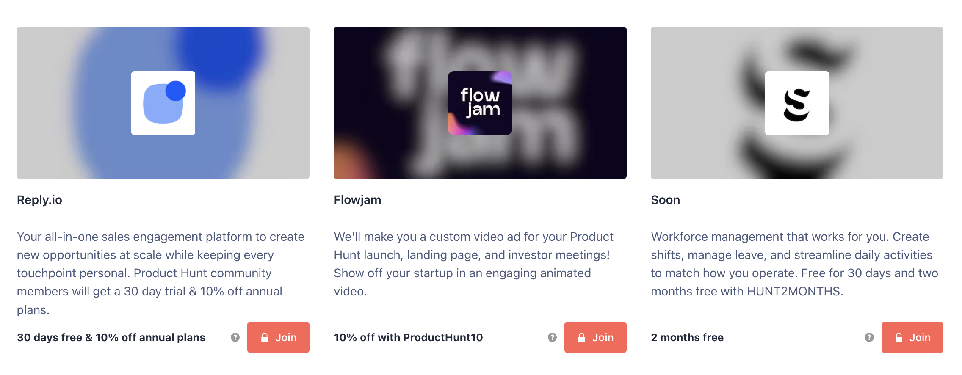The image size is (962, 375).
Task: Click help icon beside Soon deal
Action: click(869, 337)
